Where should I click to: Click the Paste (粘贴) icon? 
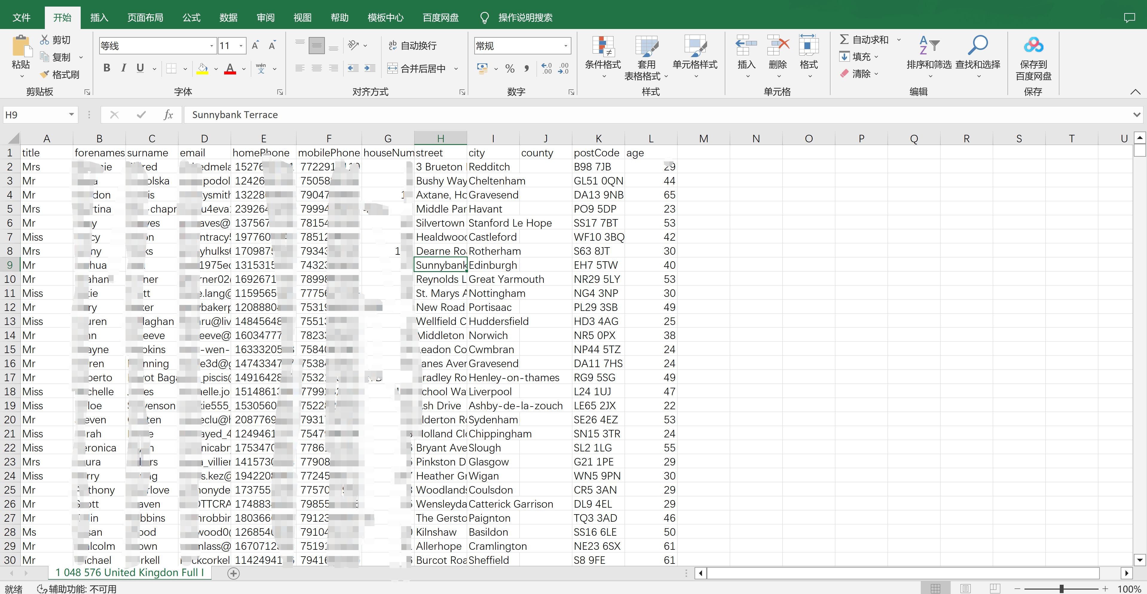coord(22,46)
